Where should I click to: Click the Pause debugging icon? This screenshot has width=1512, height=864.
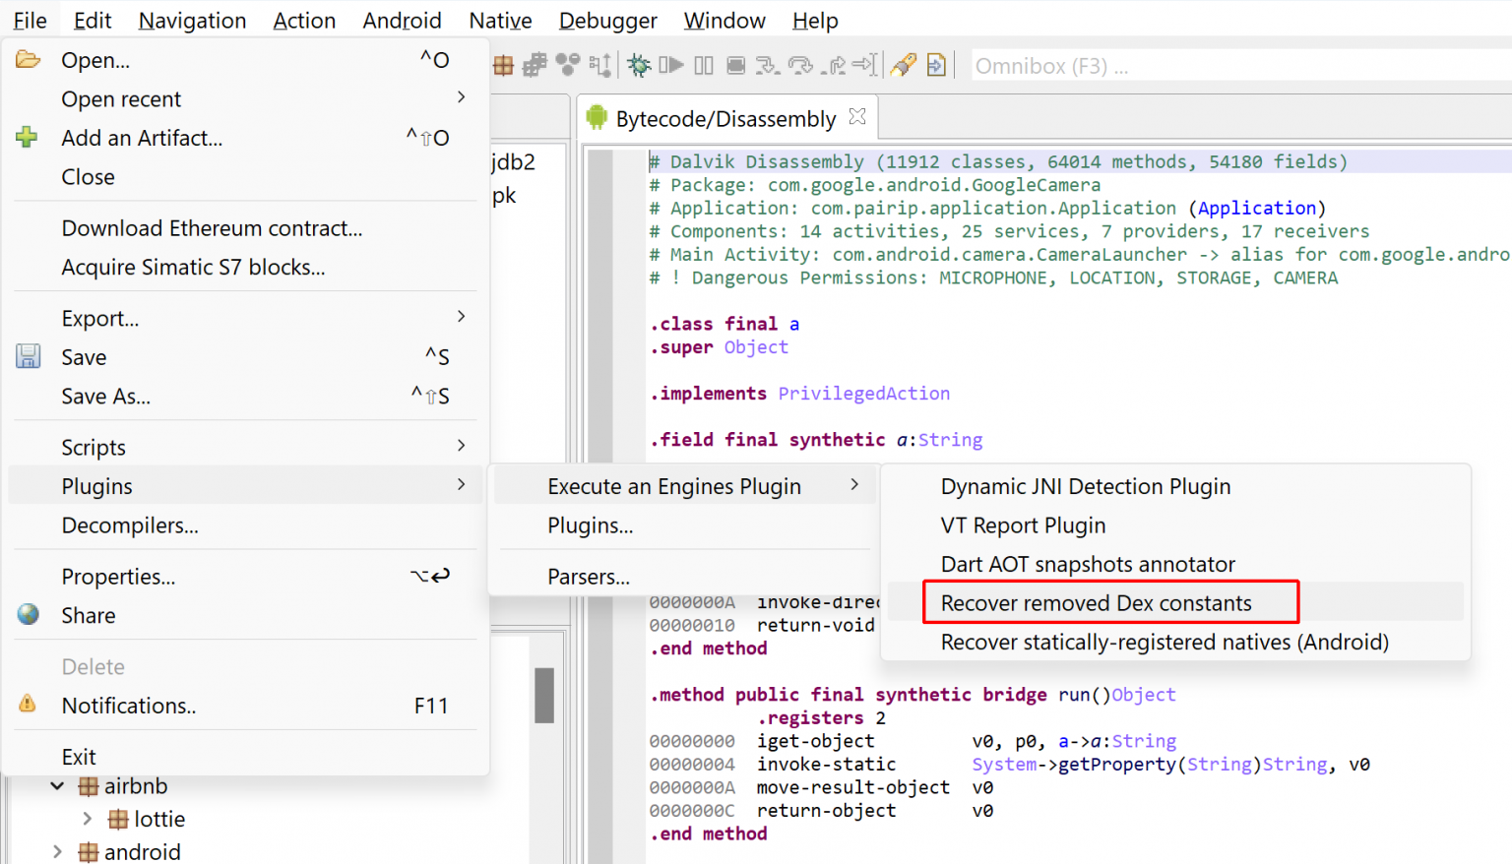pos(704,65)
